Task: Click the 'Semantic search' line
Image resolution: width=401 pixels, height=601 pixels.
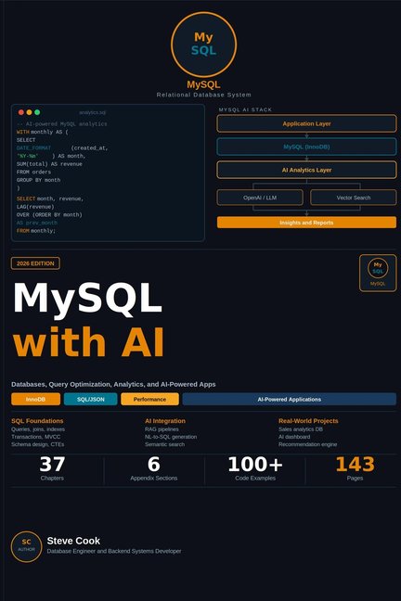Action: (x=164, y=444)
